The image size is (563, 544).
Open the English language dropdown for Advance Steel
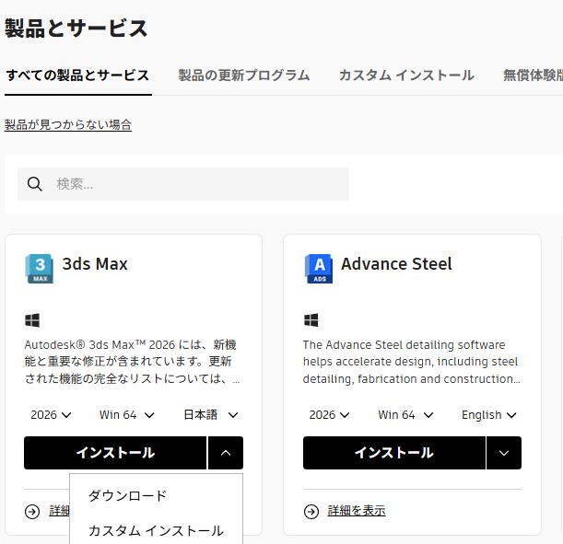point(489,415)
